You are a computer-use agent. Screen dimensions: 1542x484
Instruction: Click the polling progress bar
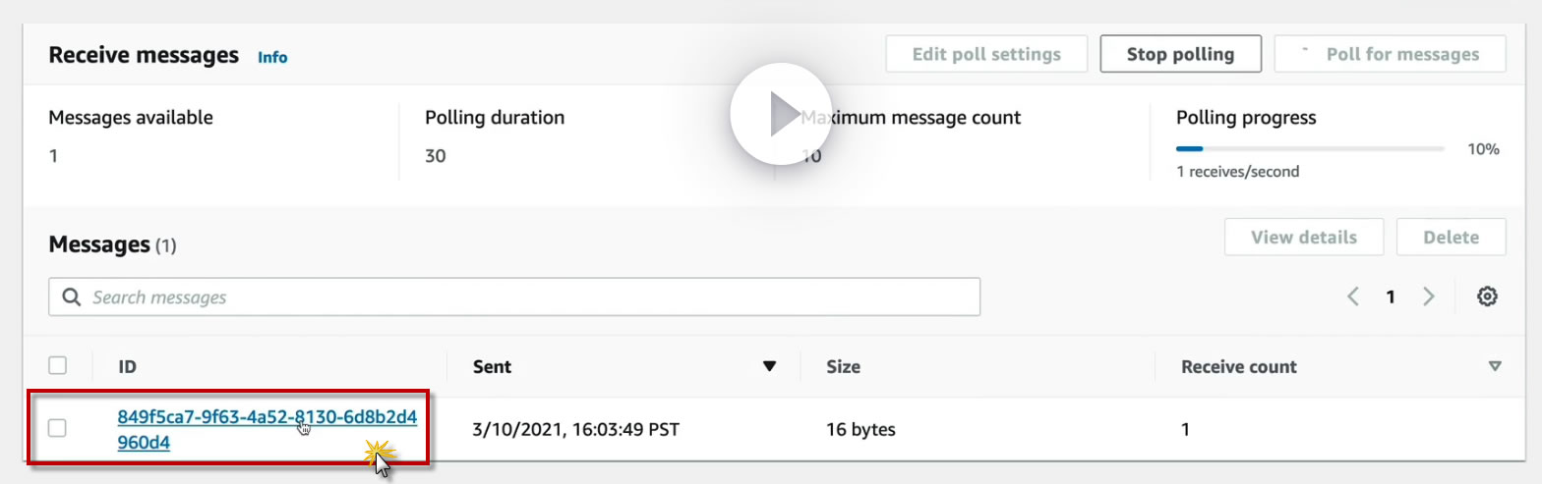tap(1310, 149)
